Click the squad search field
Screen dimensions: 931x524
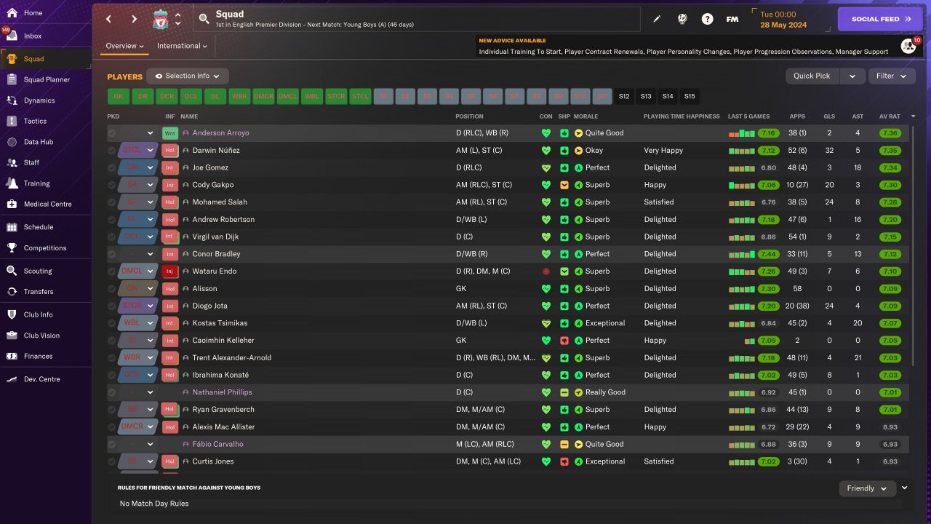(x=417, y=19)
